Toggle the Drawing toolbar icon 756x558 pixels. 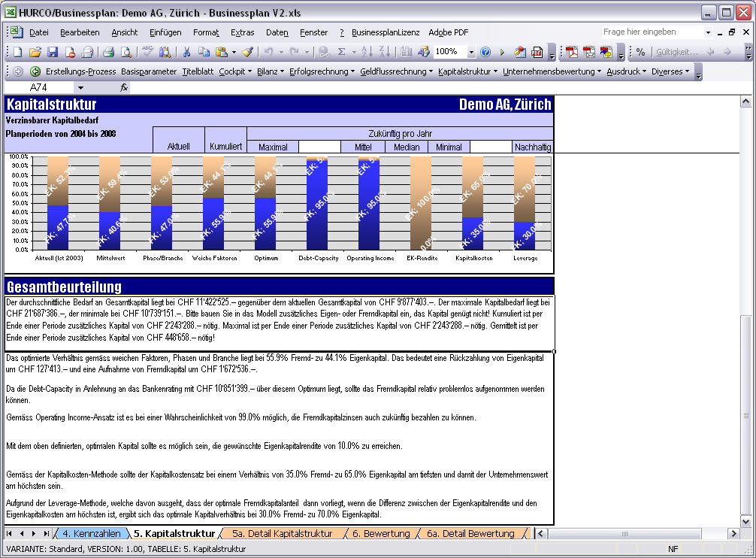[424, 52]
